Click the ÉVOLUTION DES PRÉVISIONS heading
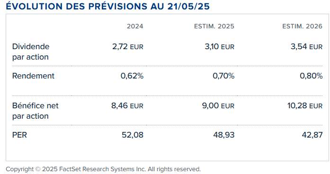330x174 pixels. tap(108, 6)
